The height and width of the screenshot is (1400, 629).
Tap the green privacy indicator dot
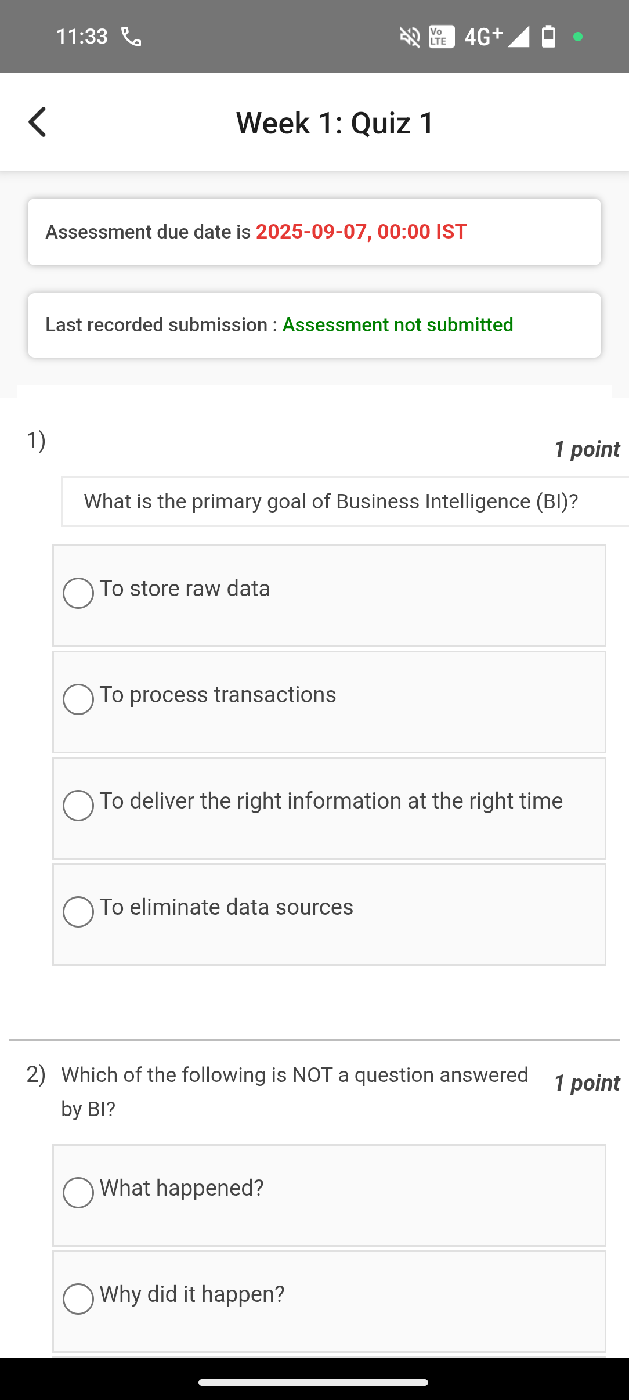[x=577, y=37]
